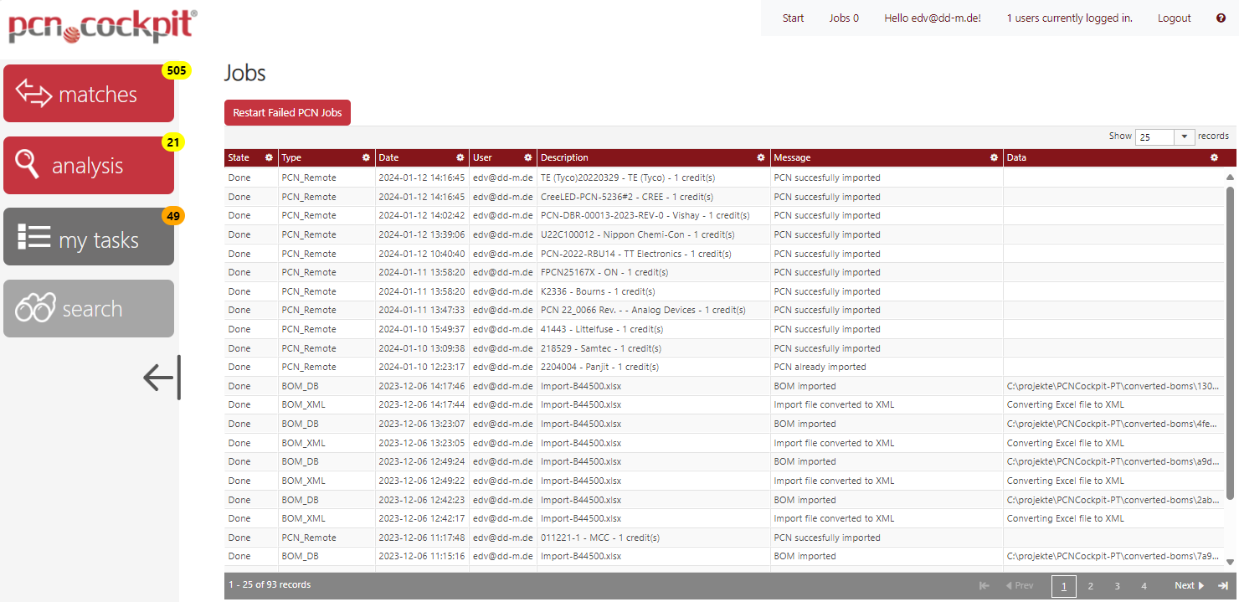Open the analysis section

coord(89,165)
